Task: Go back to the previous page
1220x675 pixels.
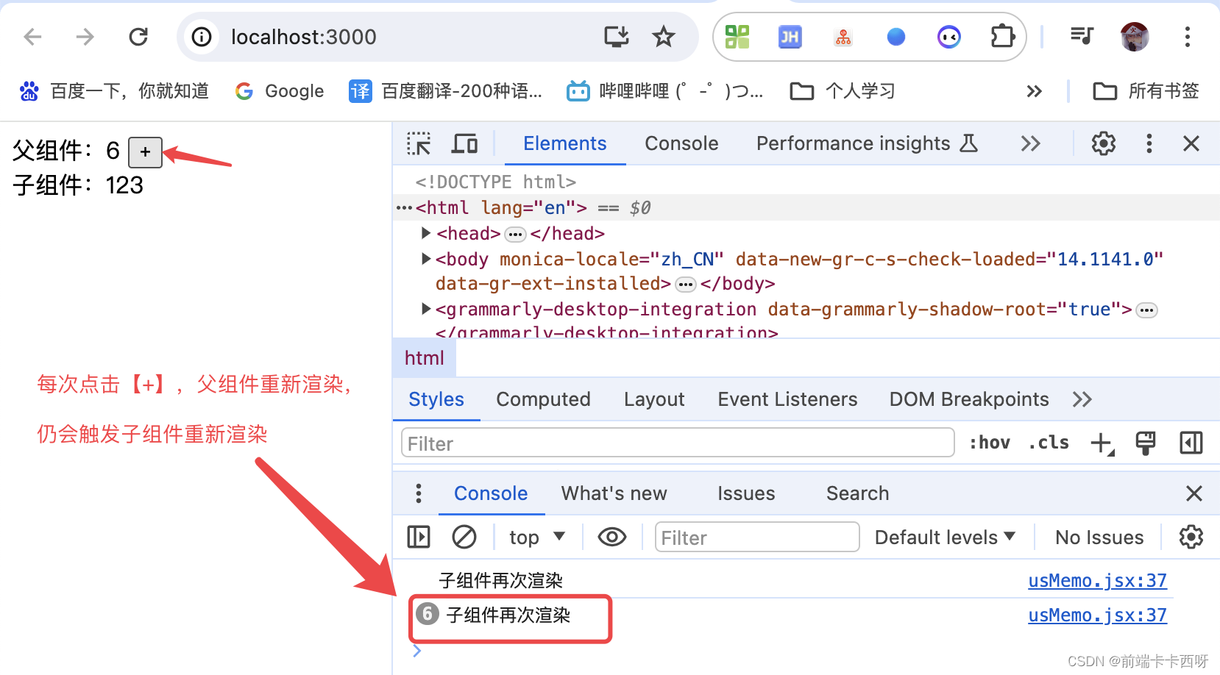Action: [x=33, y=37]
